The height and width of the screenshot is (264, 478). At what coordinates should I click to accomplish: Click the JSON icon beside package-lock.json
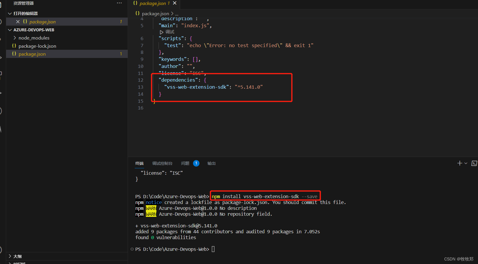(14, 46)
